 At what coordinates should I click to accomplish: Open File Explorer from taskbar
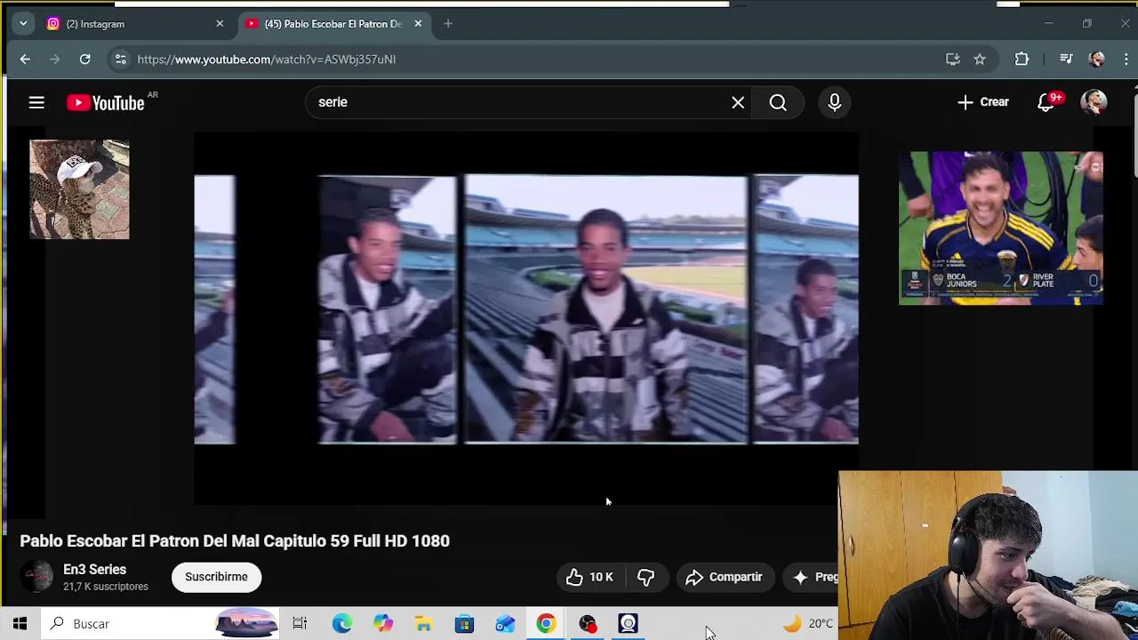[x=424, y=624]
